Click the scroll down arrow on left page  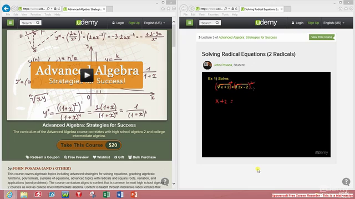174,184
